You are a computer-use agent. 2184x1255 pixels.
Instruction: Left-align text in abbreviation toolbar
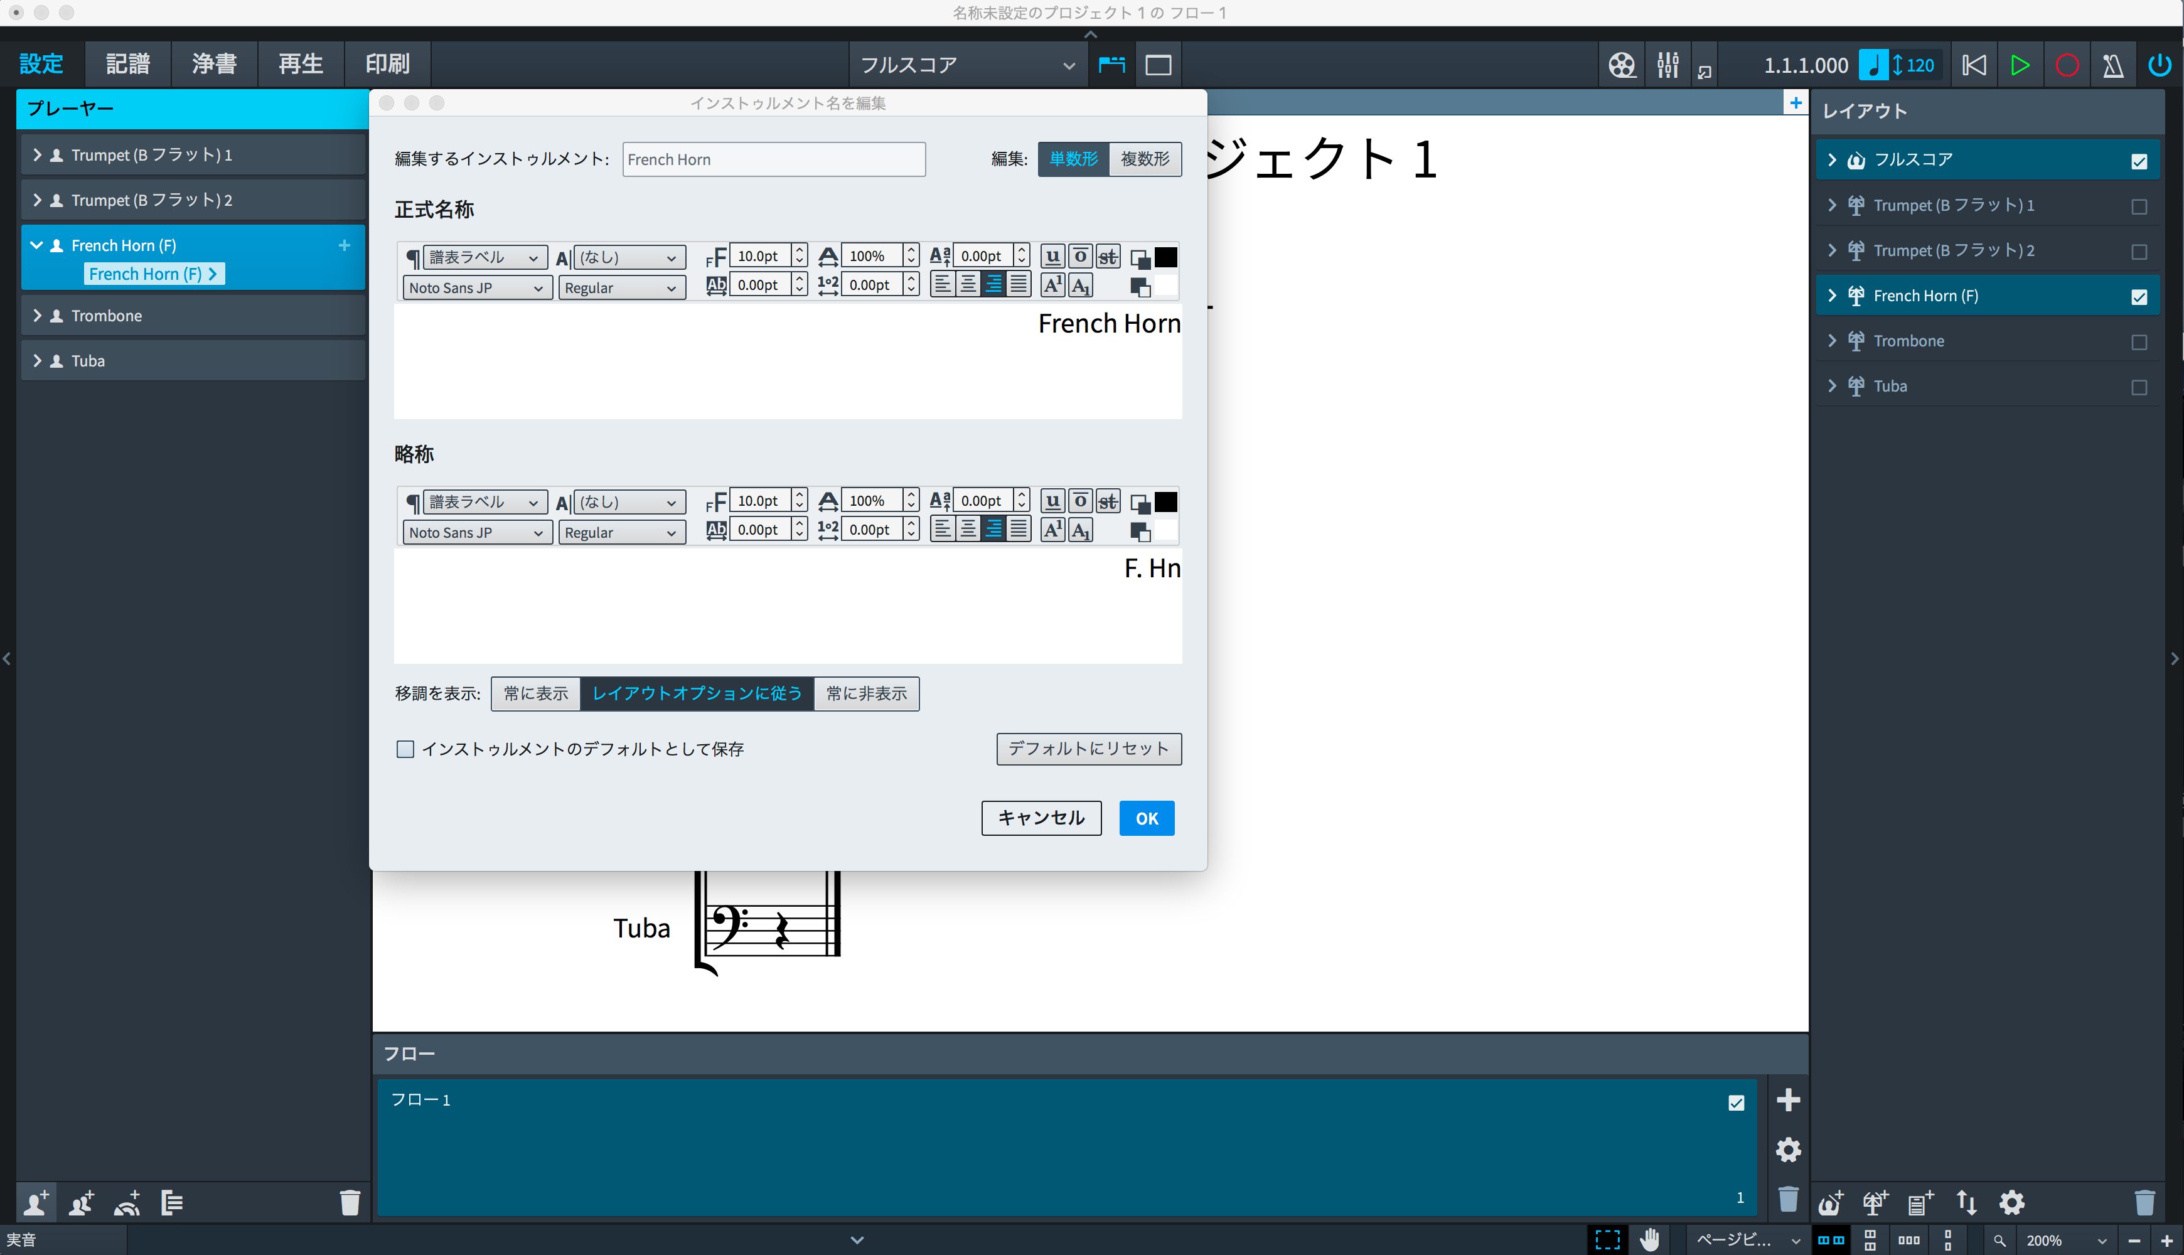[x=943, y=529]
